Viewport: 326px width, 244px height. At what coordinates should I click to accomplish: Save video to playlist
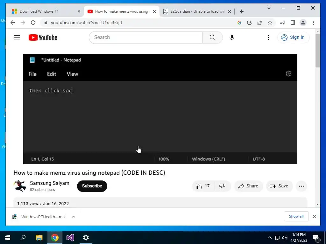click(x=279, y=186)
